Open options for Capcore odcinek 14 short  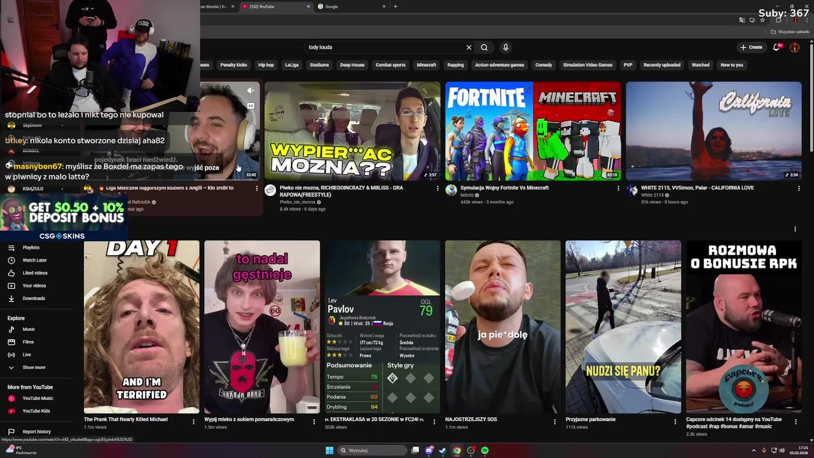[x=796, y=421]
